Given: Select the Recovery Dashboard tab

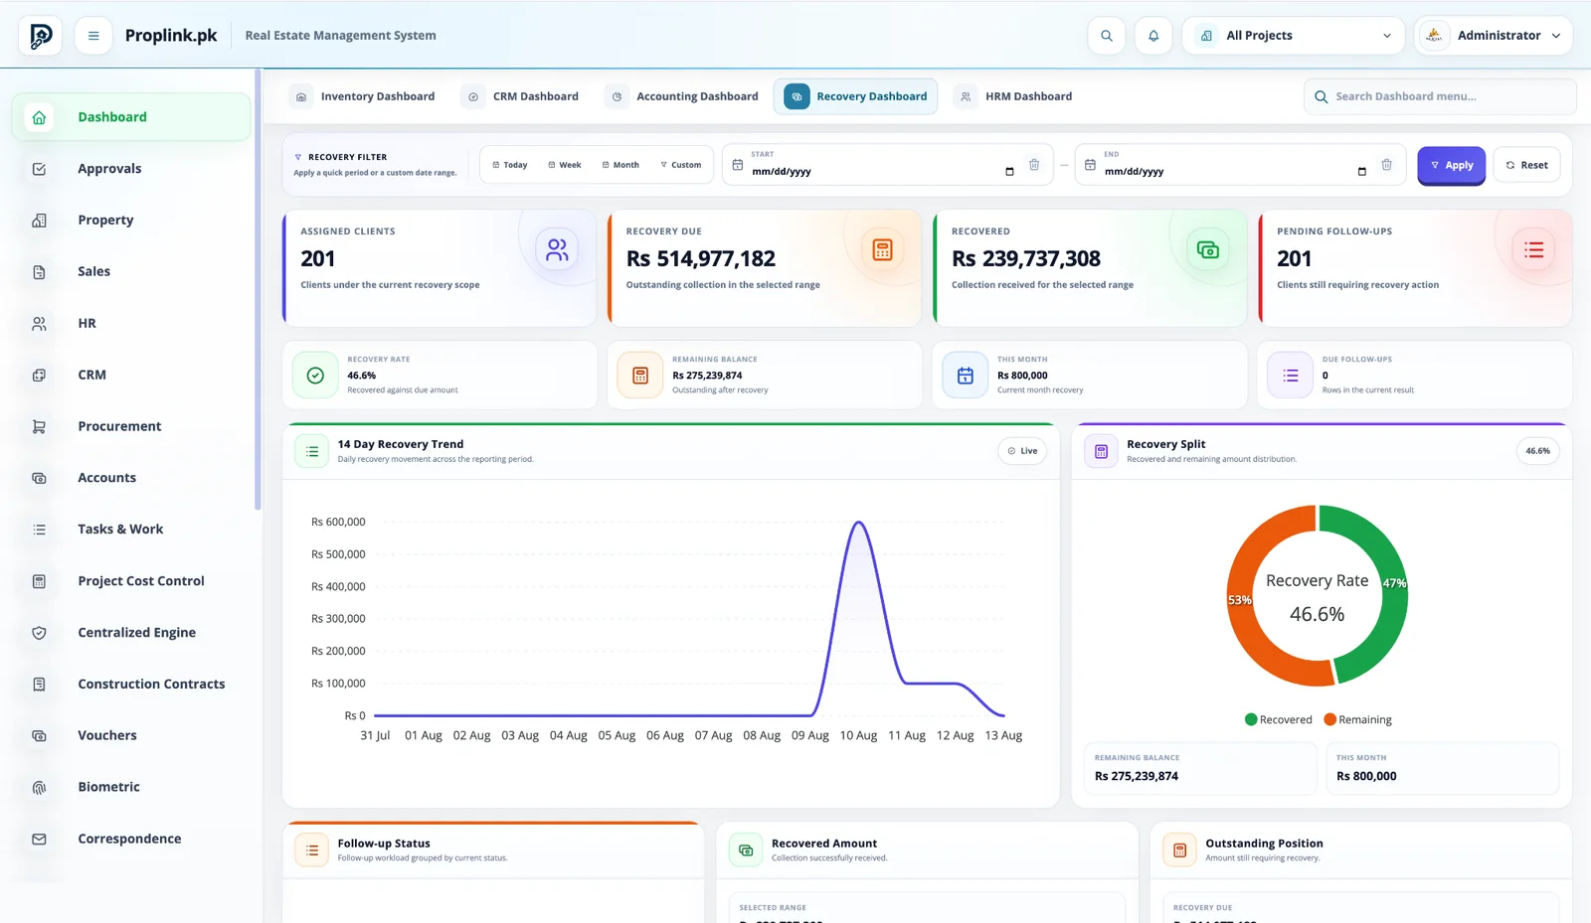Looking at the screenshot, I should point(855,96).
